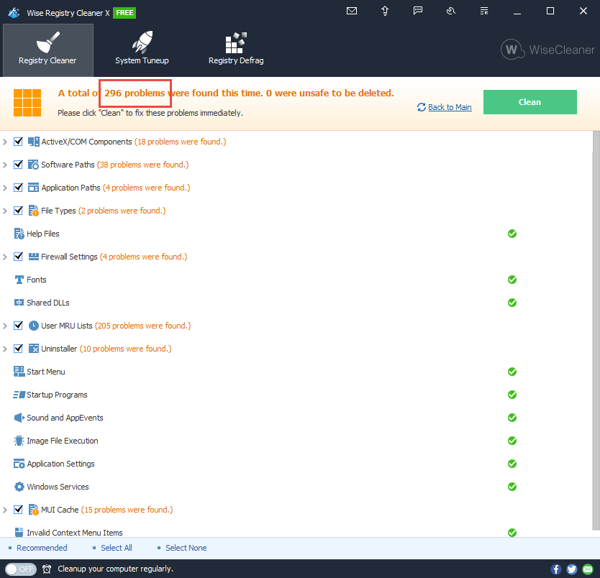Click the User MRU Lists clock icon

[34, 326]
